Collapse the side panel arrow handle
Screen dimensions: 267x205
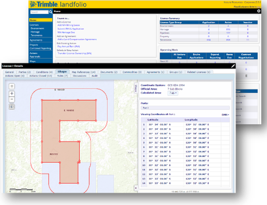[x=136, y=188]
